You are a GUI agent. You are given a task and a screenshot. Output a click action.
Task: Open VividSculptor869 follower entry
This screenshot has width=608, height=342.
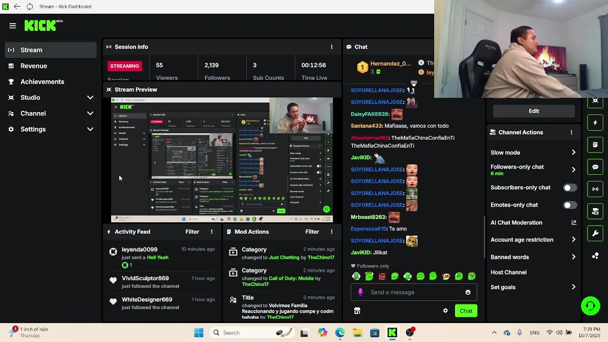162,282
